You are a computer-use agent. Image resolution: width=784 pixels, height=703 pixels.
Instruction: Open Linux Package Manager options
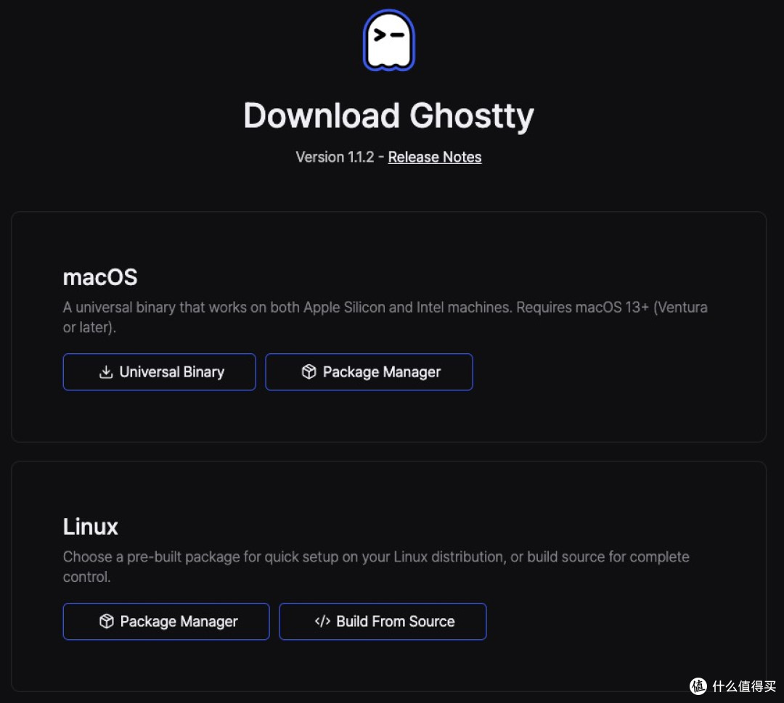[166, 621]
